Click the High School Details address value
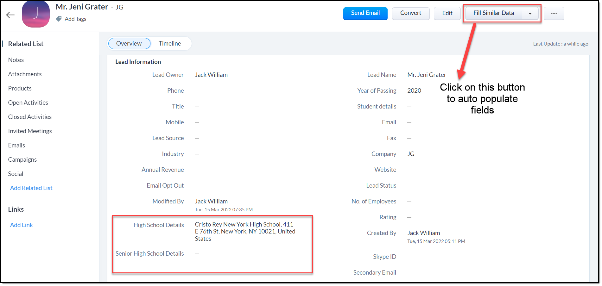Image resolution: width=602 pixels, height=286 pixels. pyautogui.click(x=245, y=231)
